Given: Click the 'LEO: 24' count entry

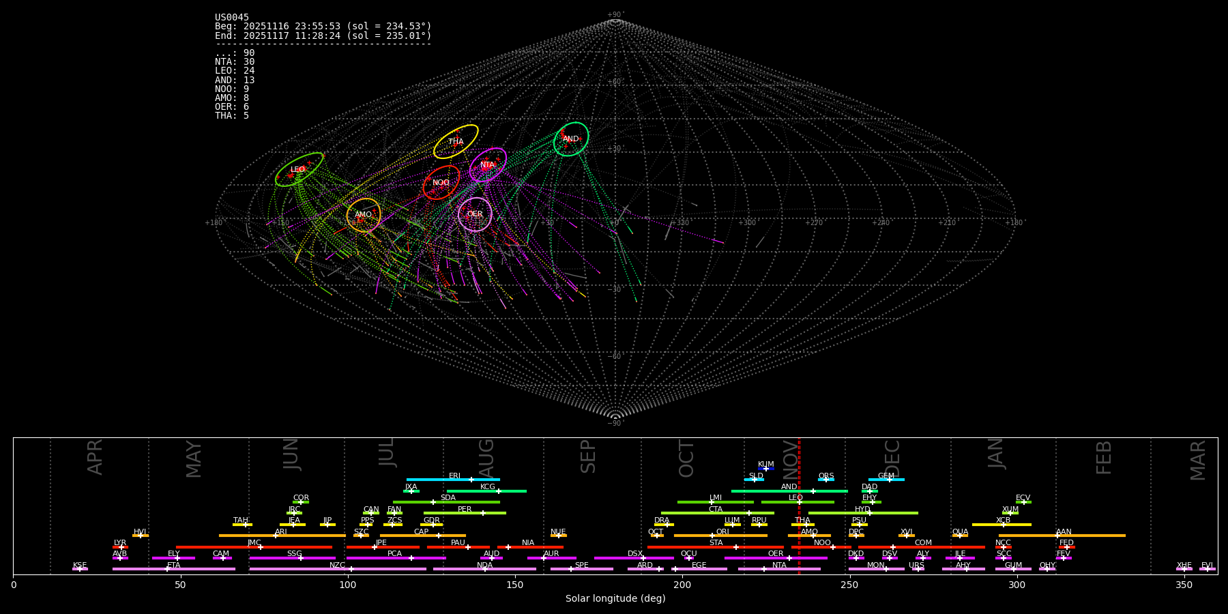Looking at the screenshot, I should click(235, 71).
